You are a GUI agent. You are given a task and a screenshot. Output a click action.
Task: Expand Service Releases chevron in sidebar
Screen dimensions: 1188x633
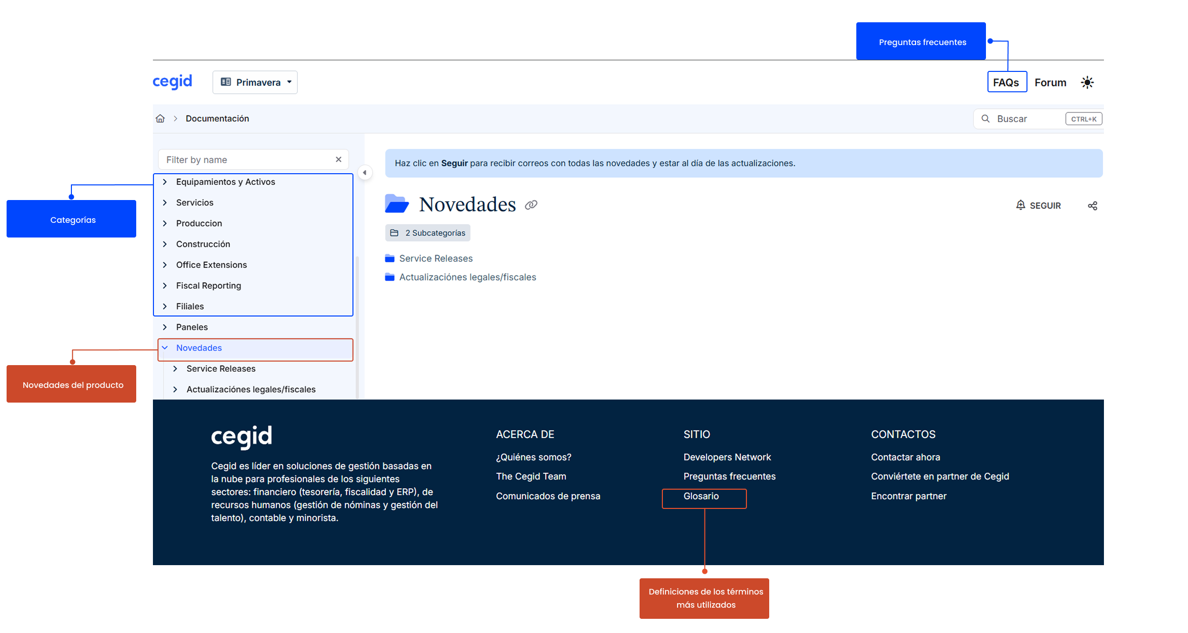click(x=175, y=369)
